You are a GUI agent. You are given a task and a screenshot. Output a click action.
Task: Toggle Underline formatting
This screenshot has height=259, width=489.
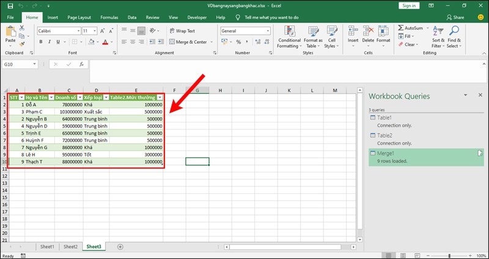point(57,41)
